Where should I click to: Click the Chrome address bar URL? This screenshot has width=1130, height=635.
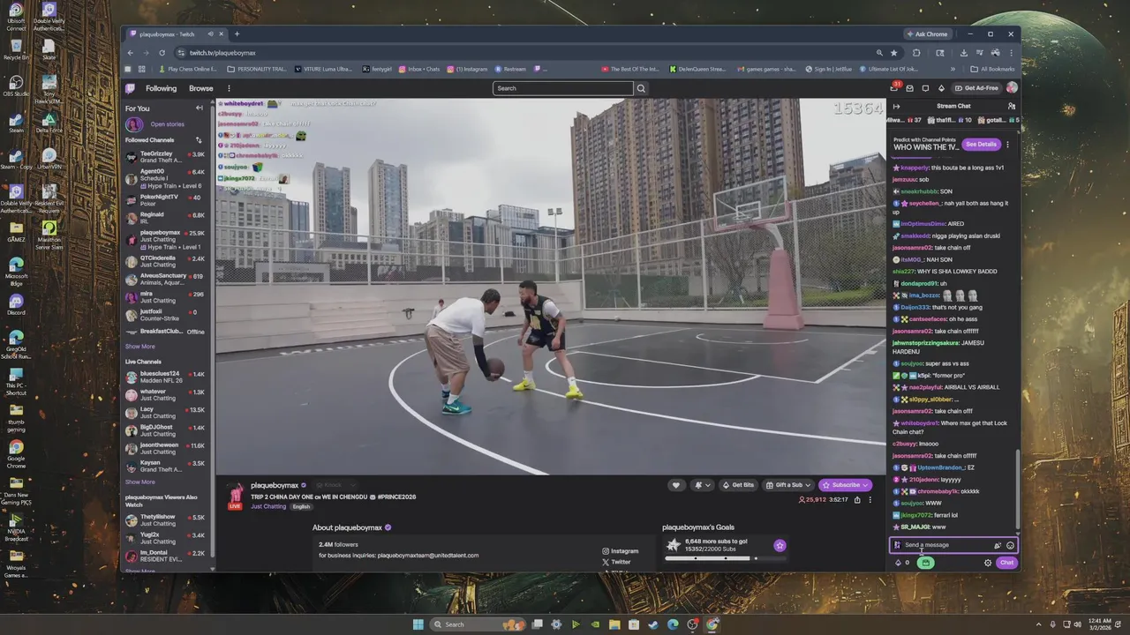click(x=222, y=53)
